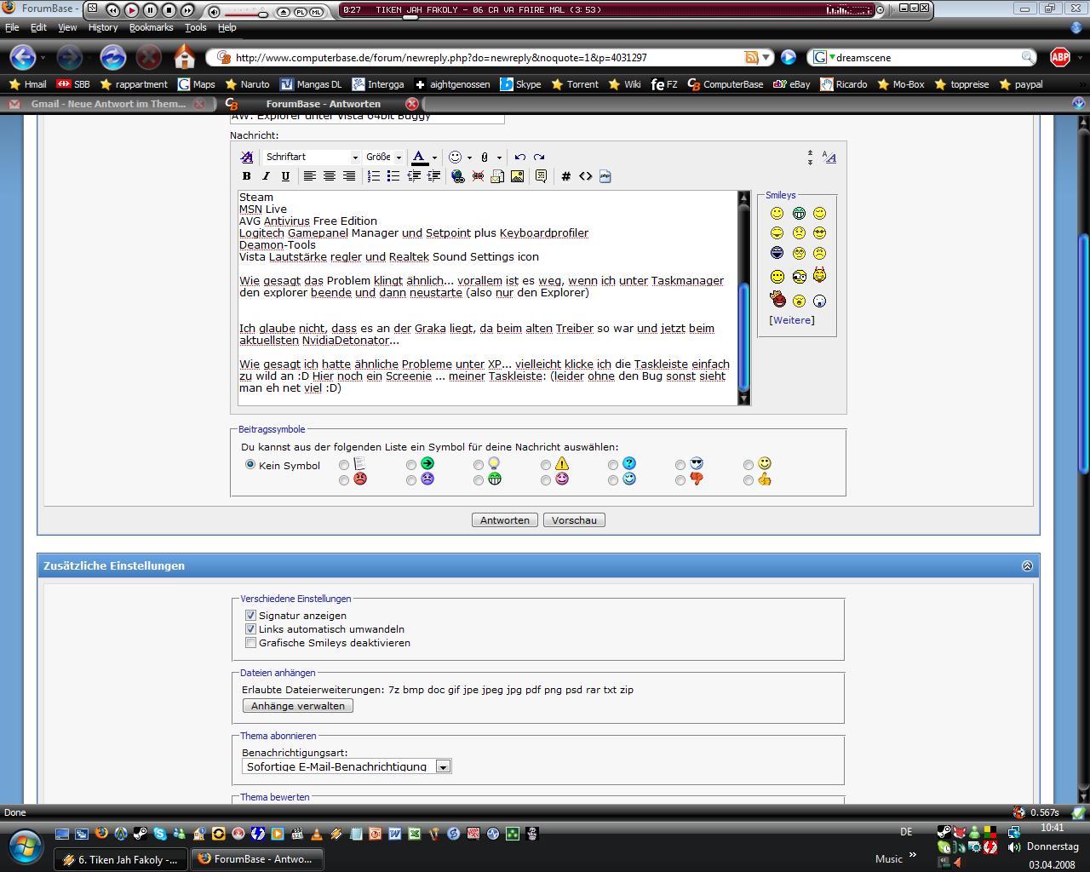Open the Tools menu
This screenshot has width=1090, height=872.
(196, 27)
